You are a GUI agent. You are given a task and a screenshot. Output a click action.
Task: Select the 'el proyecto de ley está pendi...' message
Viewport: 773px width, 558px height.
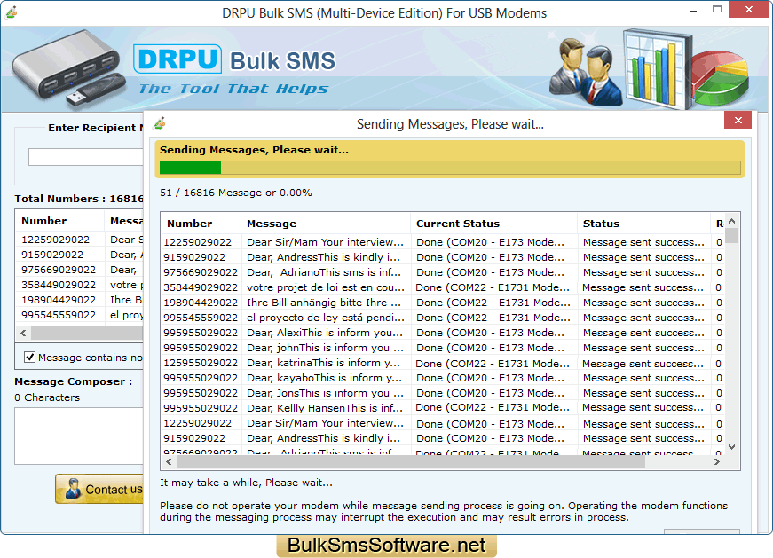326,318
